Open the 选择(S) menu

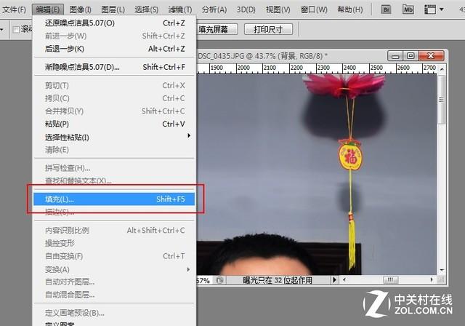(x=146, y=9)
